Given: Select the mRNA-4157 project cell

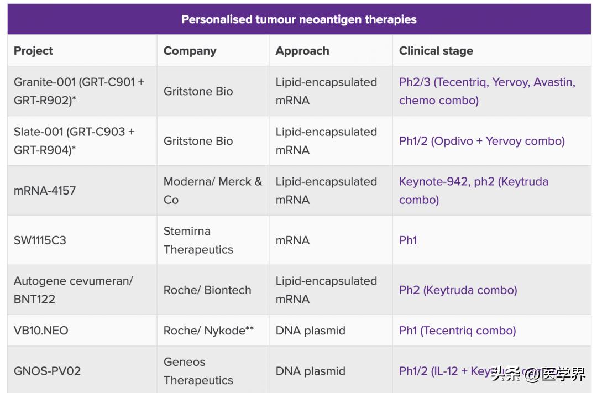Looking at the screenshot, I should point(45,191).
